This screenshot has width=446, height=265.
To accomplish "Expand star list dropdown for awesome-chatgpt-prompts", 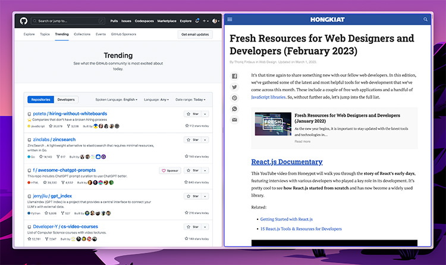I will (x=205, y=170).
